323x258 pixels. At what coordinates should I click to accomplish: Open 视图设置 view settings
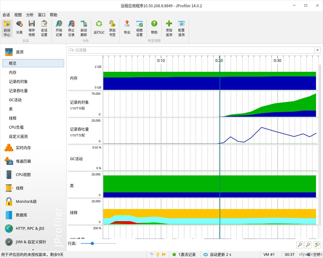(139, 28)
